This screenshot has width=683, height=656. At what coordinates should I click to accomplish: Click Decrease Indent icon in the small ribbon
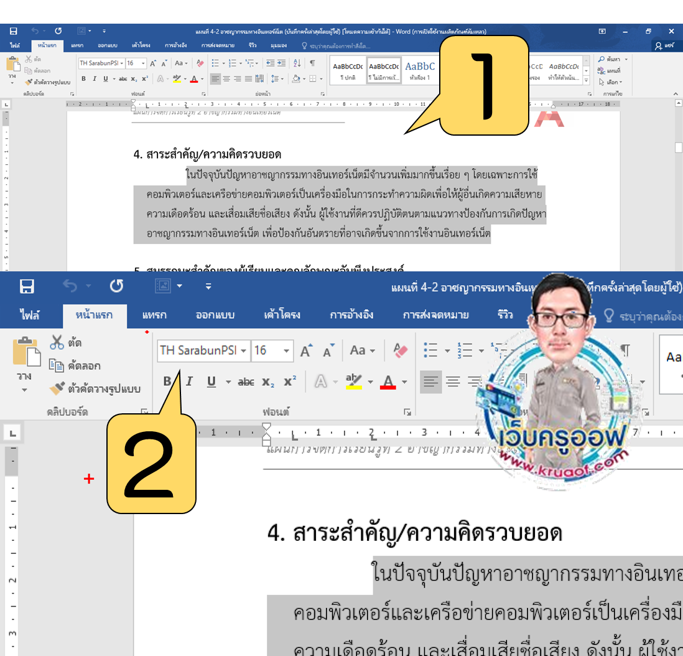pyautogui.click(x=270, y=63)
